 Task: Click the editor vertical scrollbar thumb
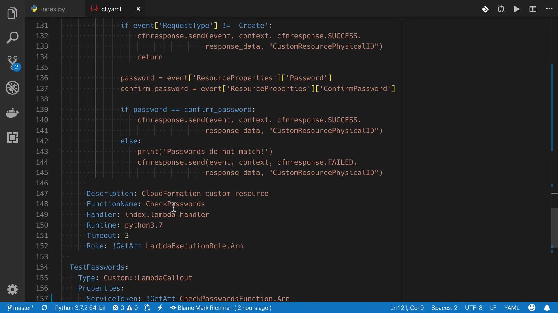(x=554, y=228)
